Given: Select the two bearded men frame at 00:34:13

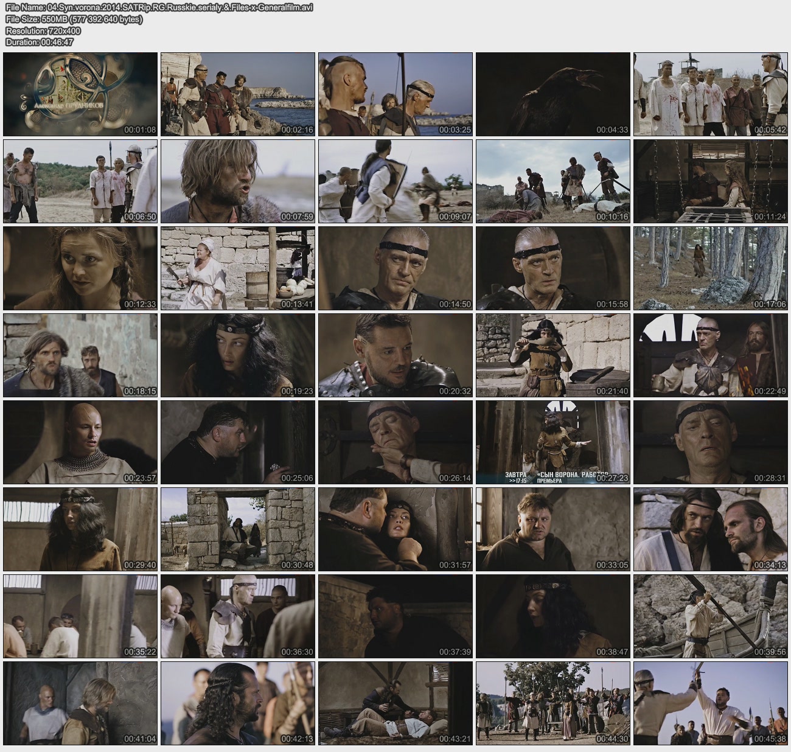Looking at the screenshot, I should [710, 529].
